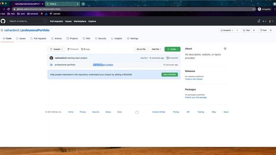Edit About details with gear icon
This screenshot has width=276, height=155.
225,49
